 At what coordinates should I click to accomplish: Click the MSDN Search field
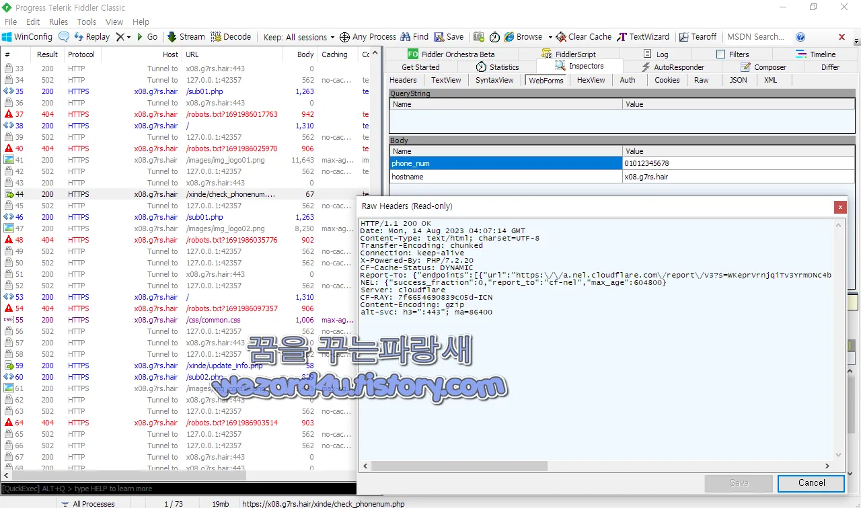(x=756, y=37)
